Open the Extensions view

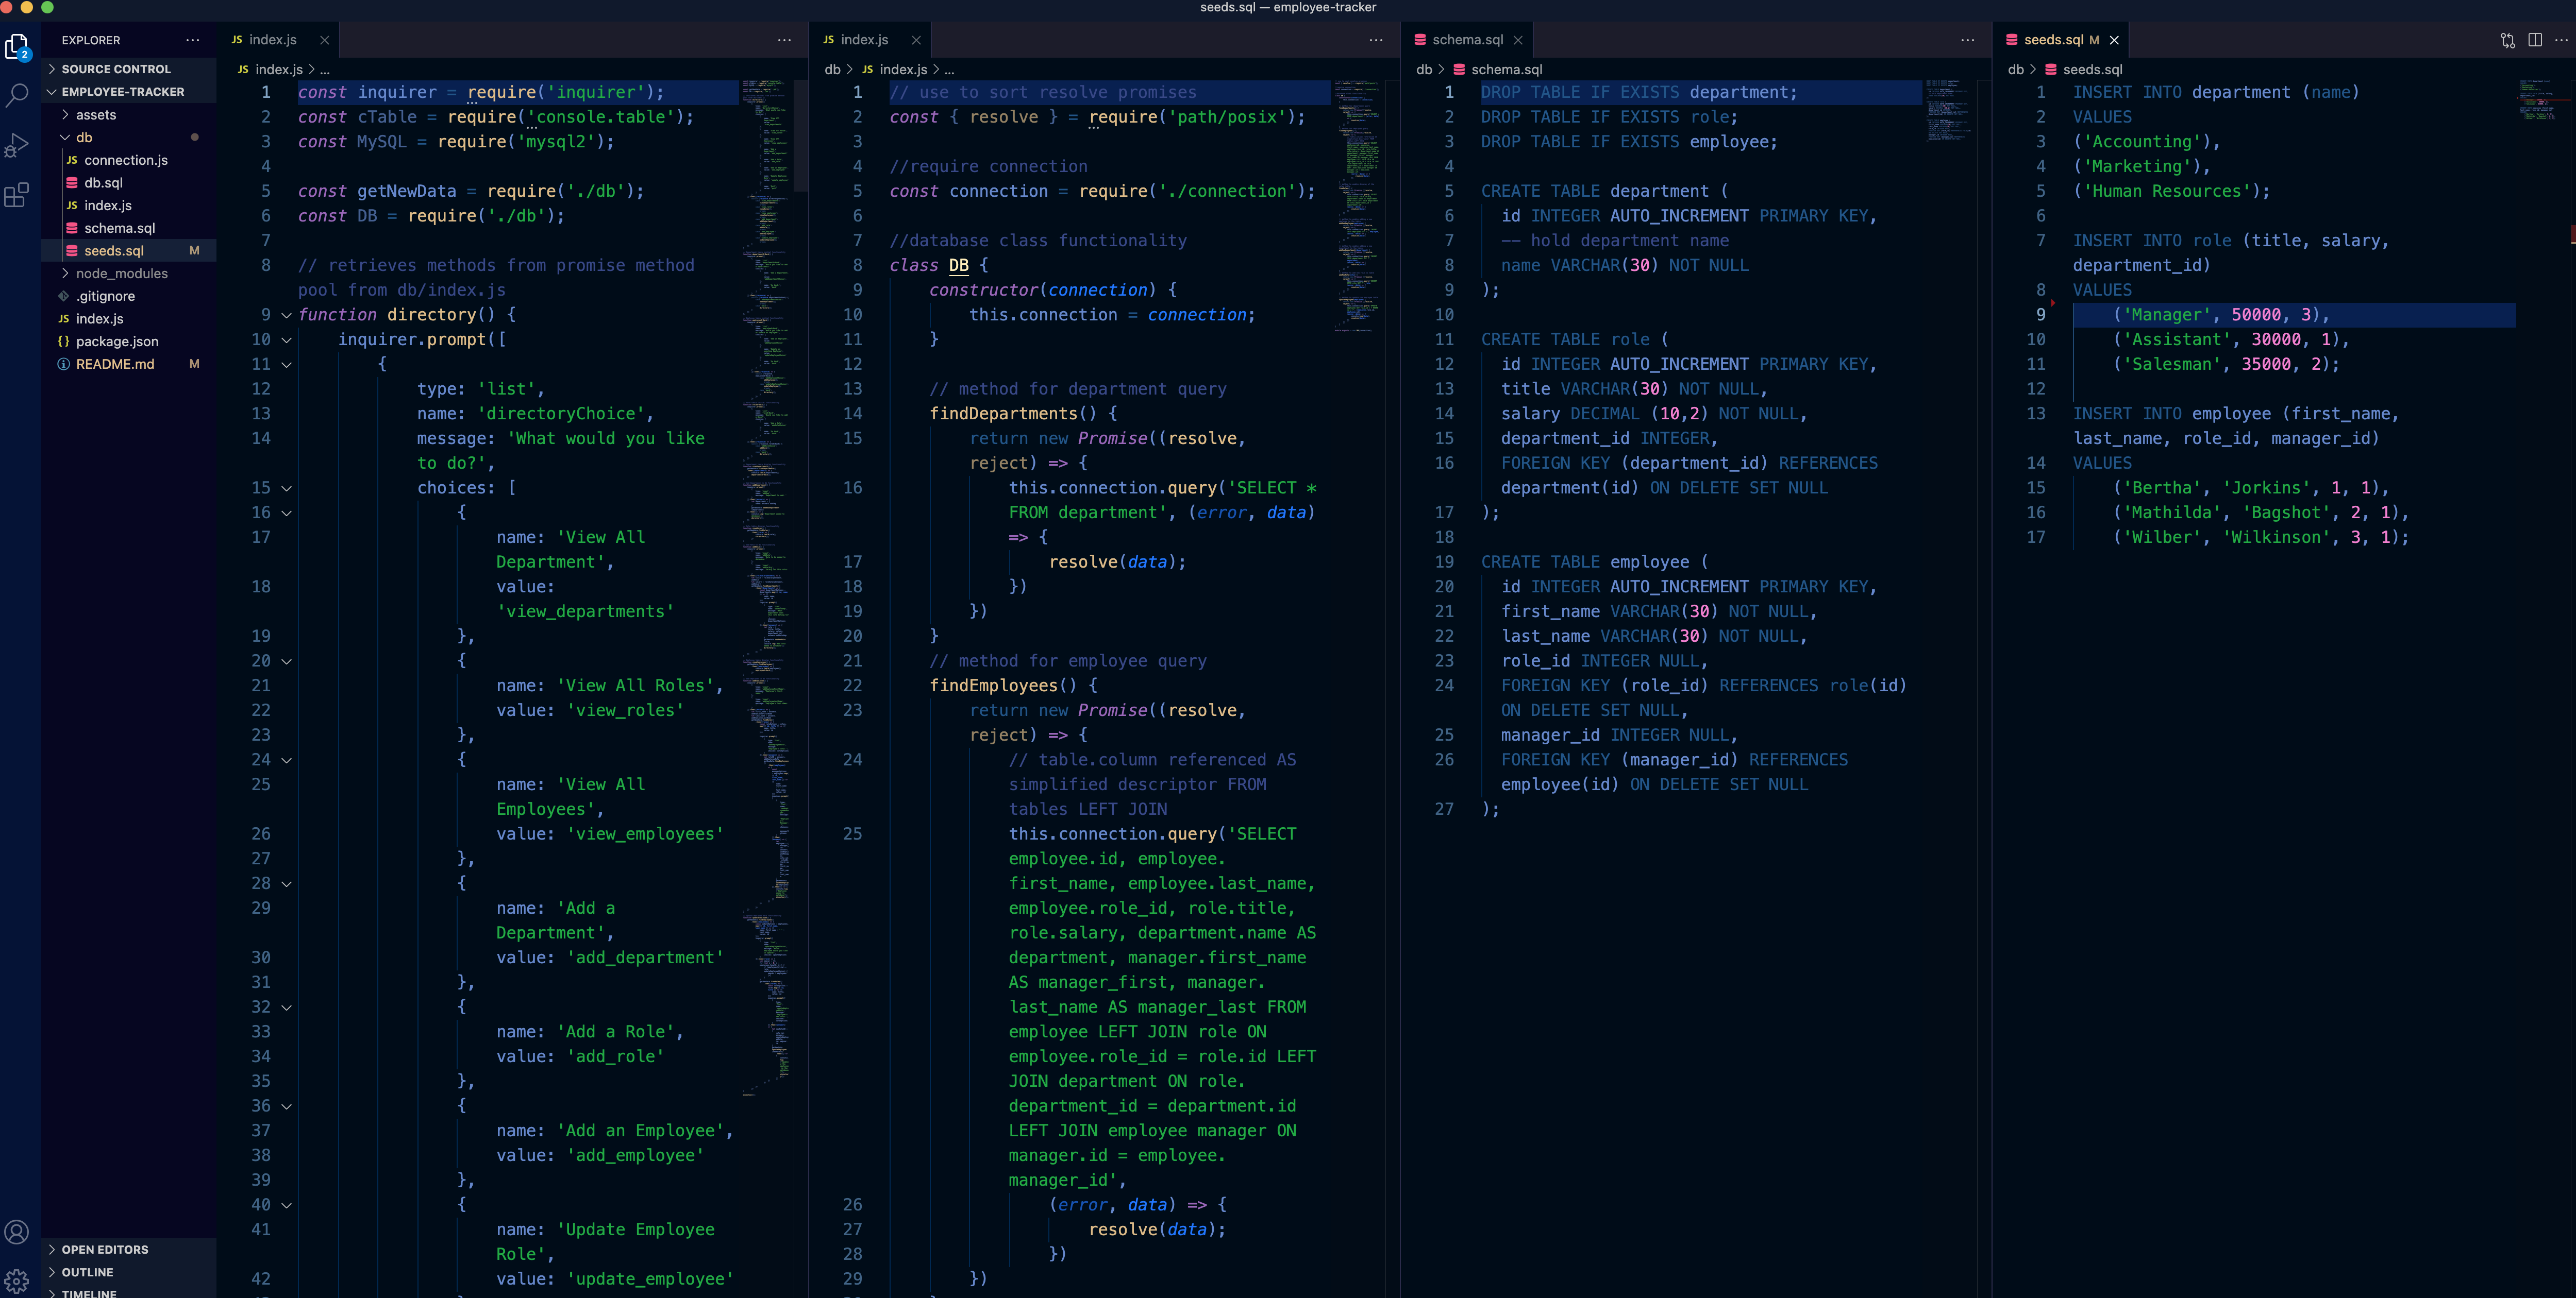pyautogui.click(x=17, y=195)
